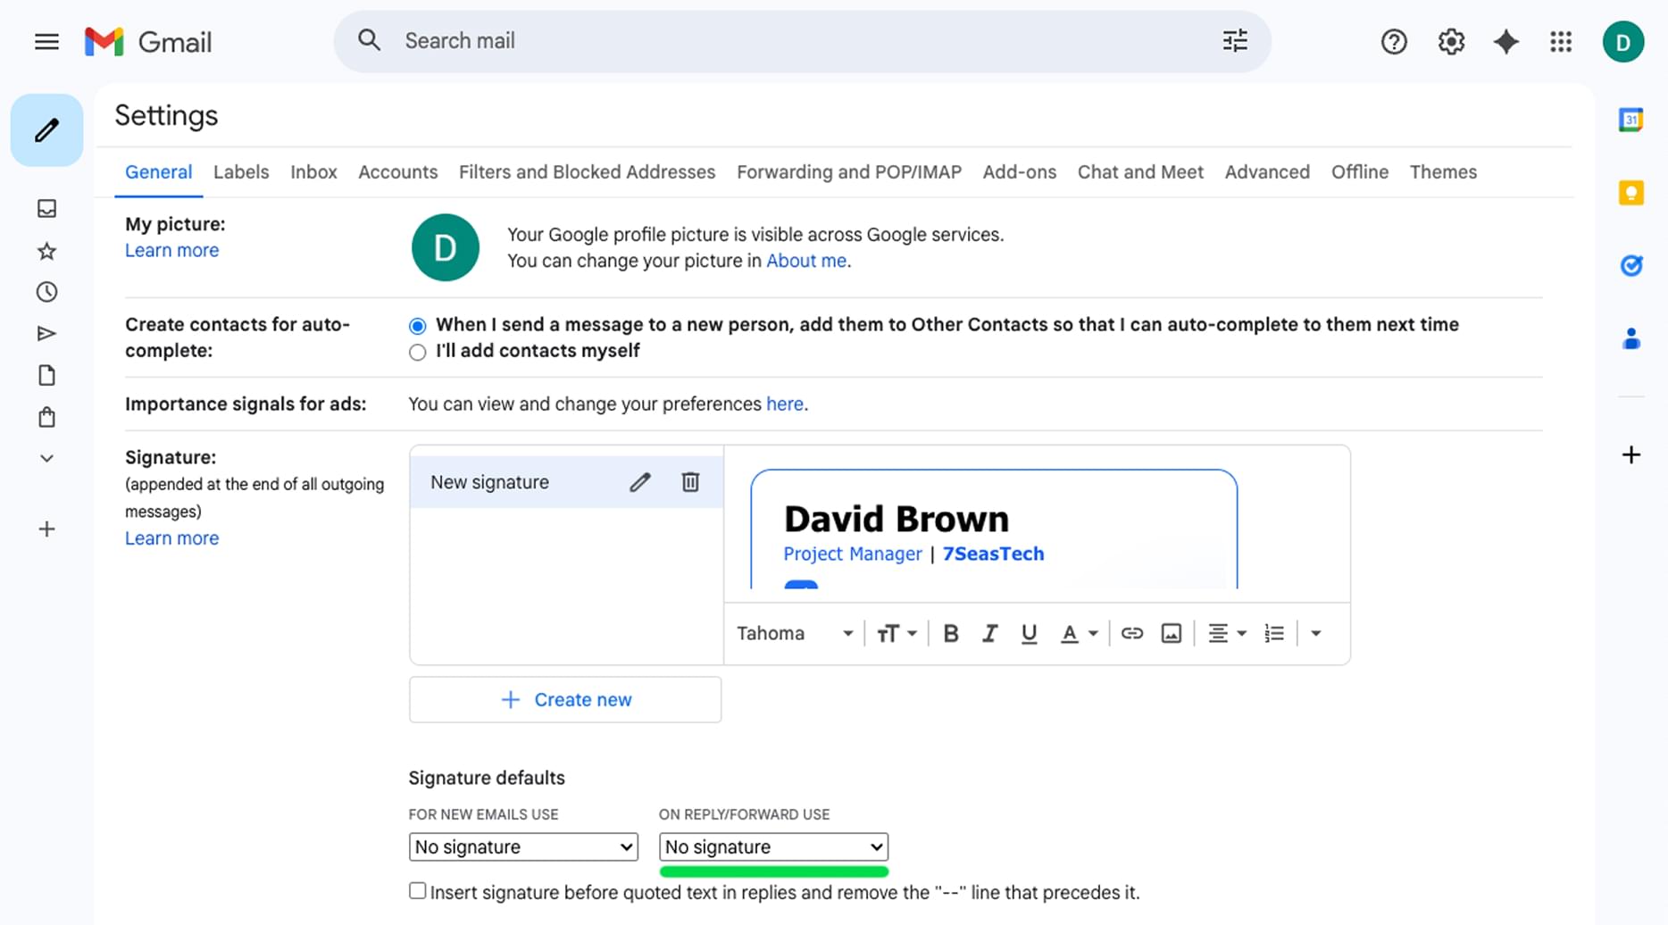This screenshot has height=925, width=1668.
Task: Click the Search mail input field
Action: (804, 41)
